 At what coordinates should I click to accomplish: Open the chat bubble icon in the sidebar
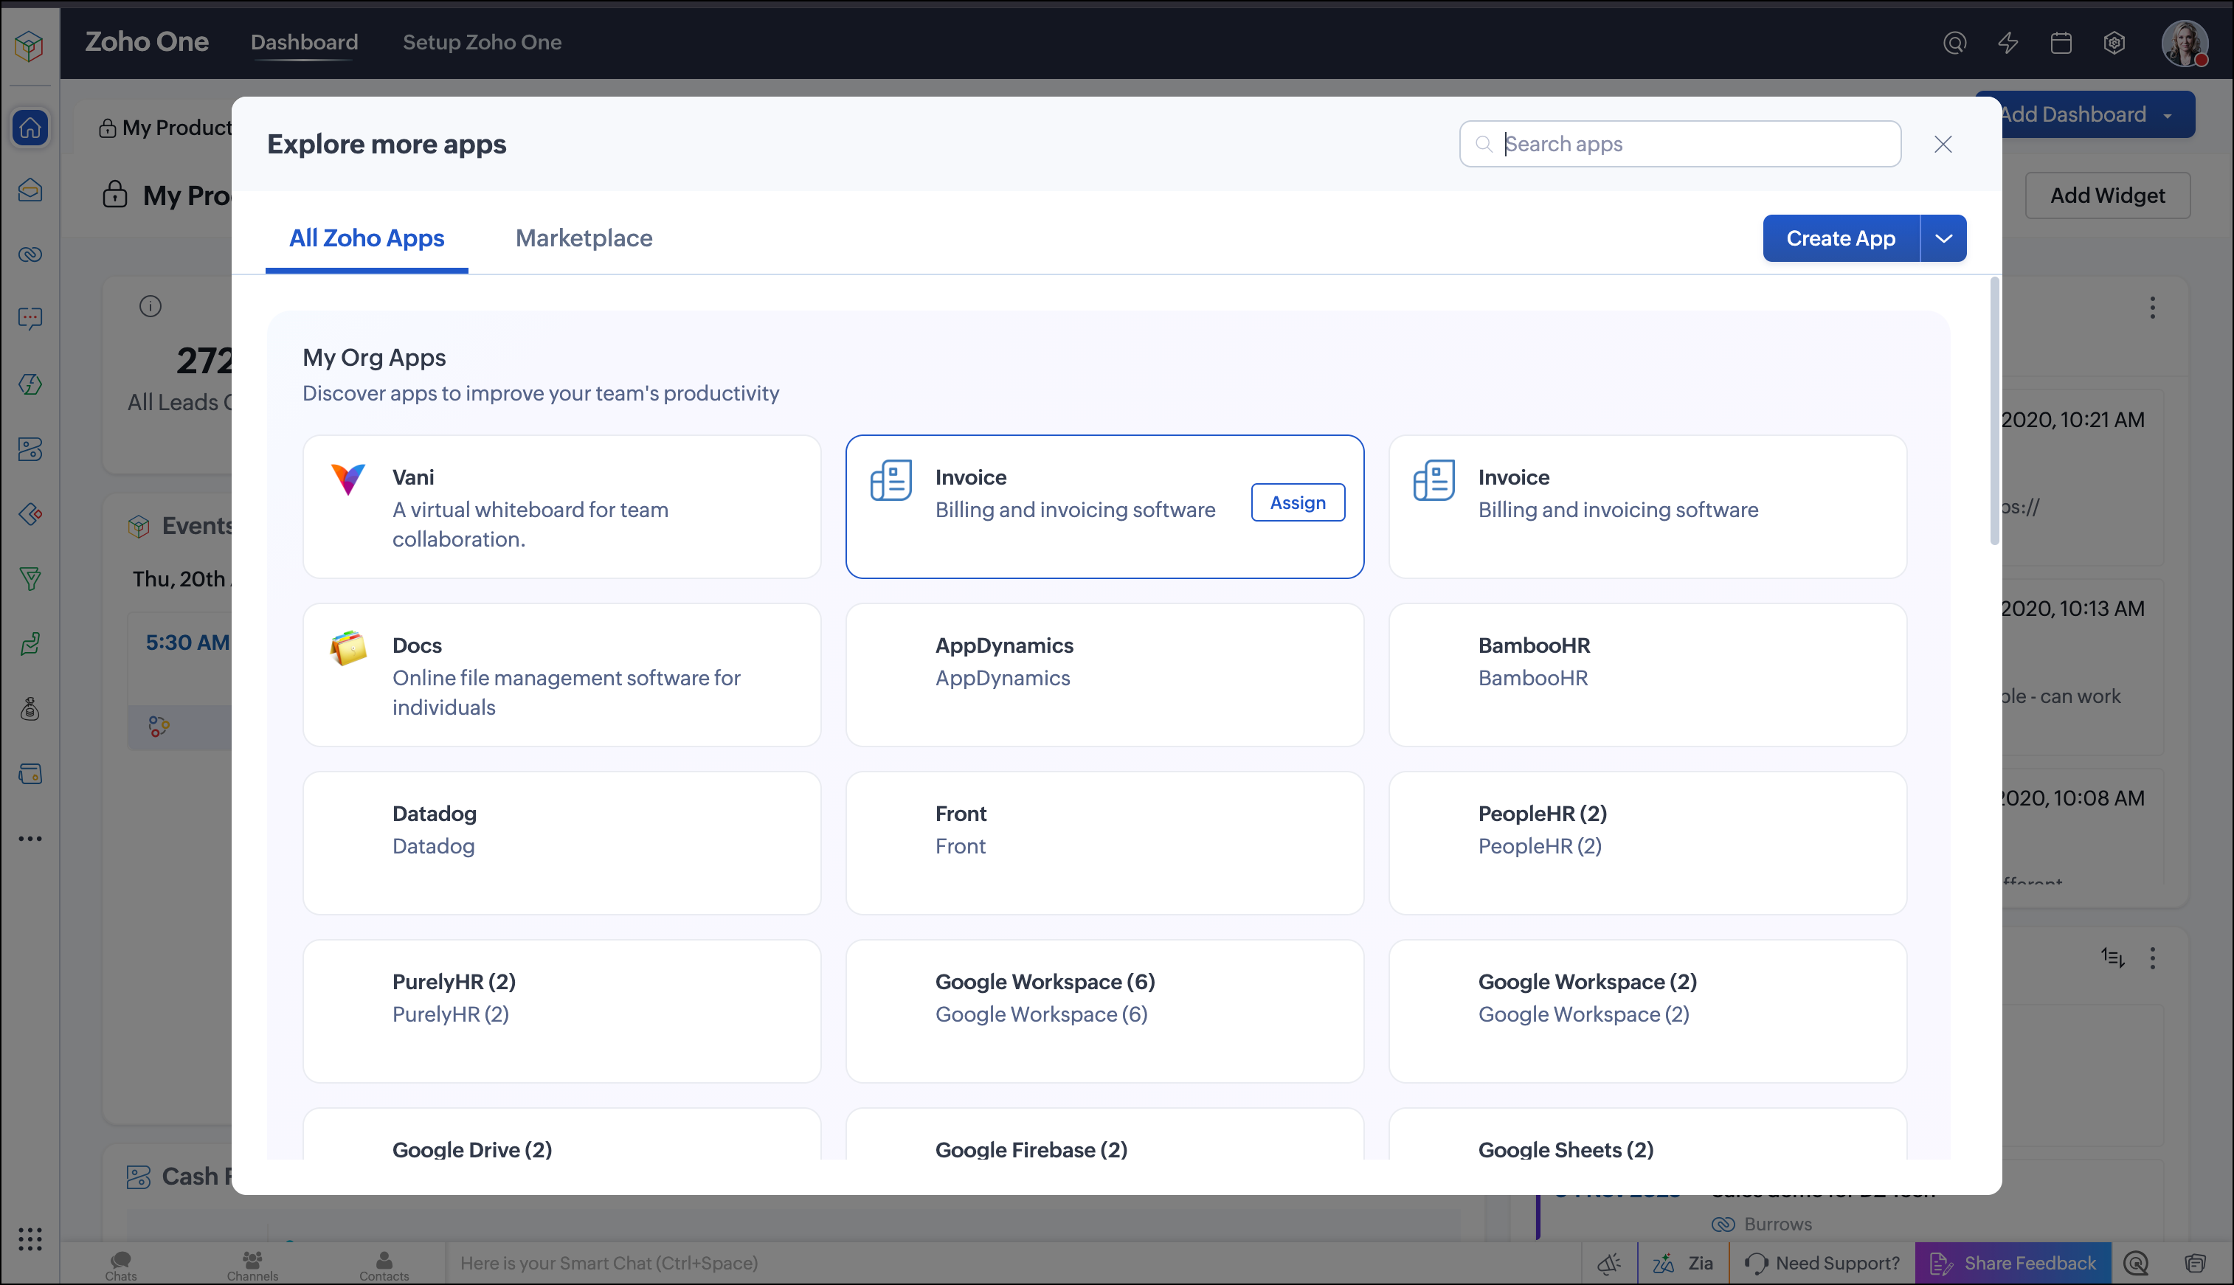[30, 319]
